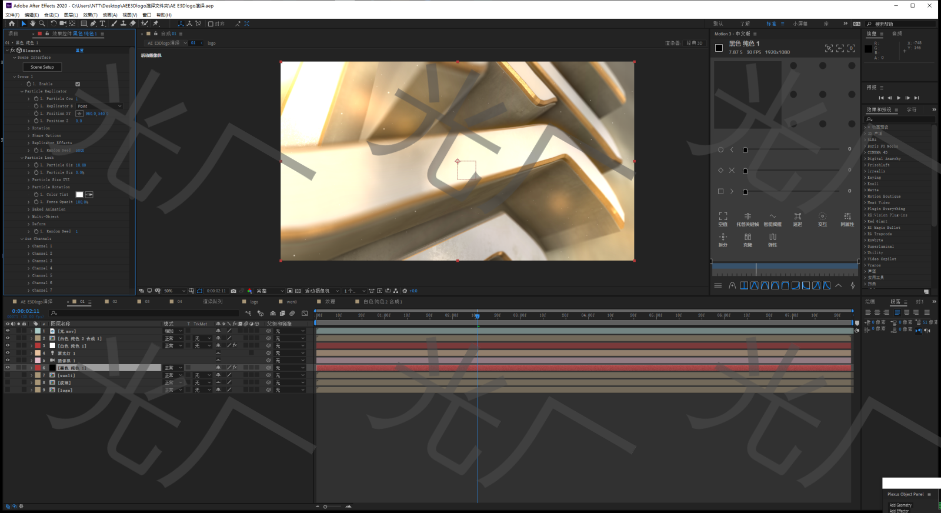Click the Motion 3 clone icon
The image size is (941, 513).
point(748,237)
